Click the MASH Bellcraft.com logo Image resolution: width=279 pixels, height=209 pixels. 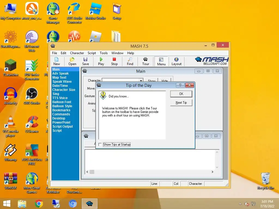pos(212,61)
